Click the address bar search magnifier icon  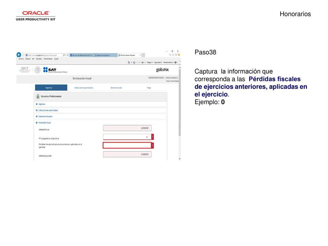(x=64, y=55)
